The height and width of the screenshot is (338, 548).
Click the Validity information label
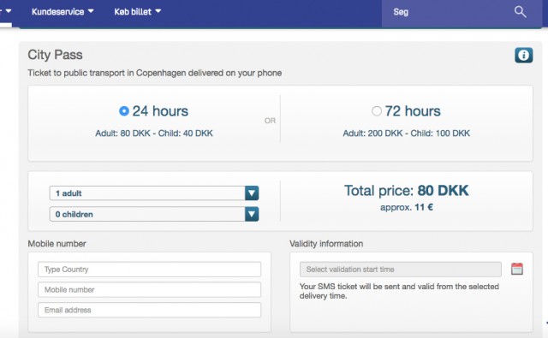tap(326, 244)
